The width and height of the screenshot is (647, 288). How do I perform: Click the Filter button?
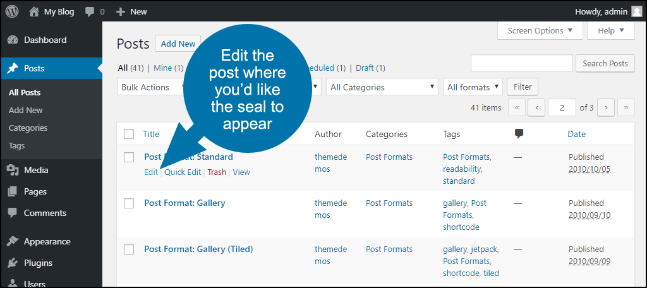point(523,87)
